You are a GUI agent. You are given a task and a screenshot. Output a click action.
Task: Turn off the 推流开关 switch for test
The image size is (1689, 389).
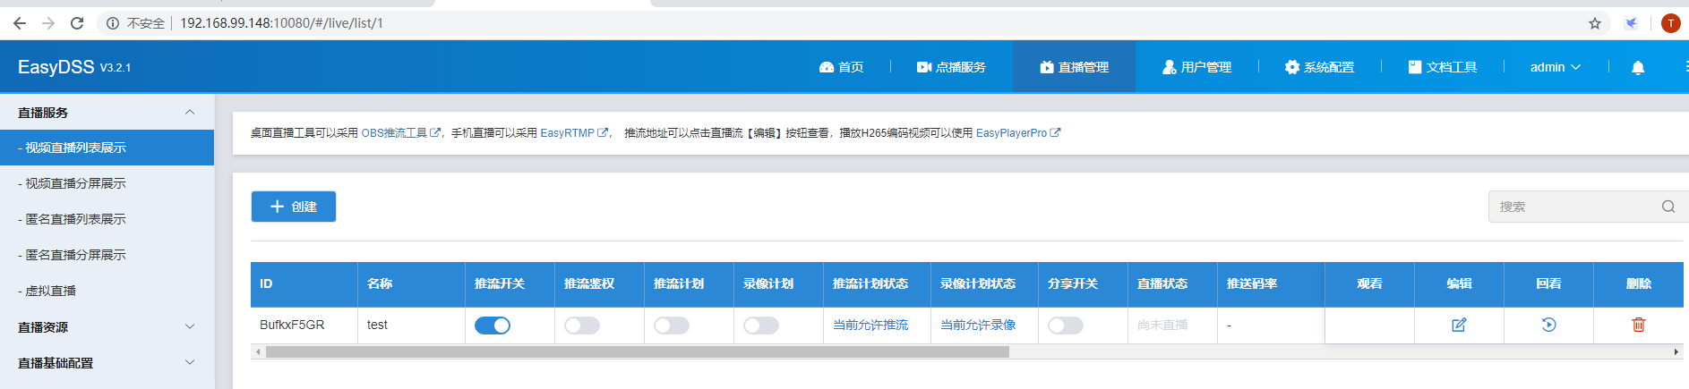coord(493,326)
